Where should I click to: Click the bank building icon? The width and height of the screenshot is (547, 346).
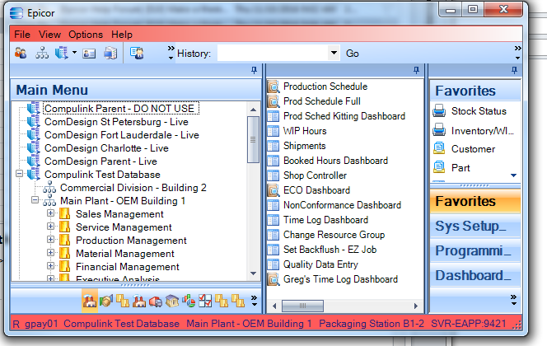(172, 301)
